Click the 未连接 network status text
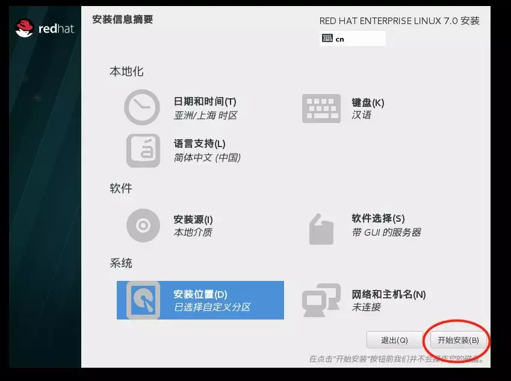The image size is (511, 381). pyautogui.click(x=366, y=307)
